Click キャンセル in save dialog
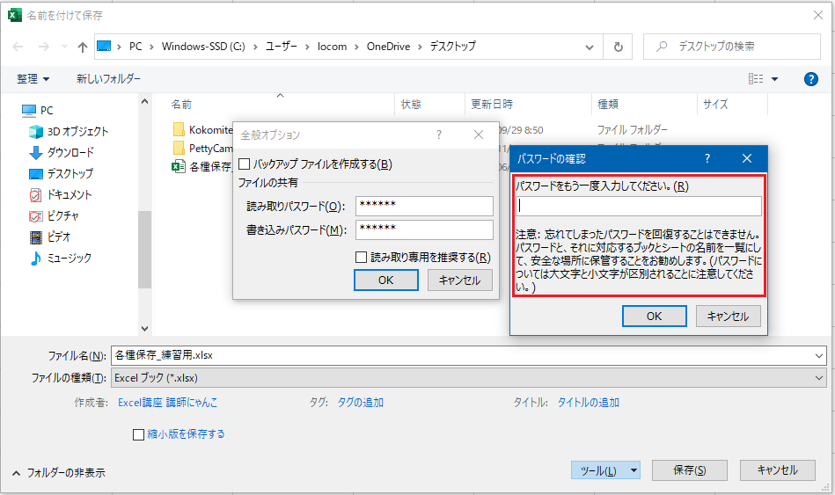The height and width of the screenshot is (495, 835). [x=778, y=470]
